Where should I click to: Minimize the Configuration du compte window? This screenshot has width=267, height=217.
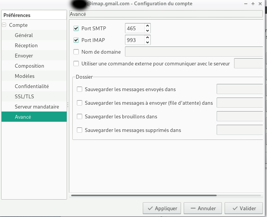pyautogui.click(x=246, y=4)
